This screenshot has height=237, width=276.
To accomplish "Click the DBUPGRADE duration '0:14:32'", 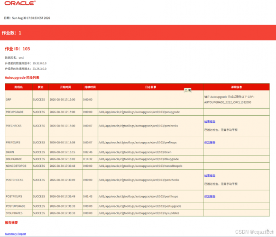I will coord(88,159).
